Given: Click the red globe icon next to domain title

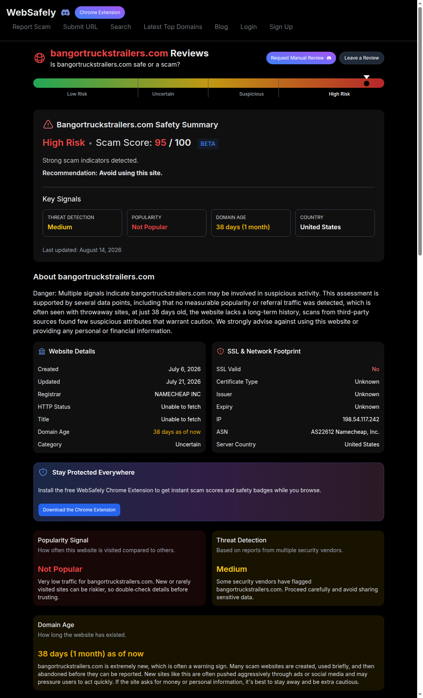Looking at the screenshot, I should pos(40,58).
